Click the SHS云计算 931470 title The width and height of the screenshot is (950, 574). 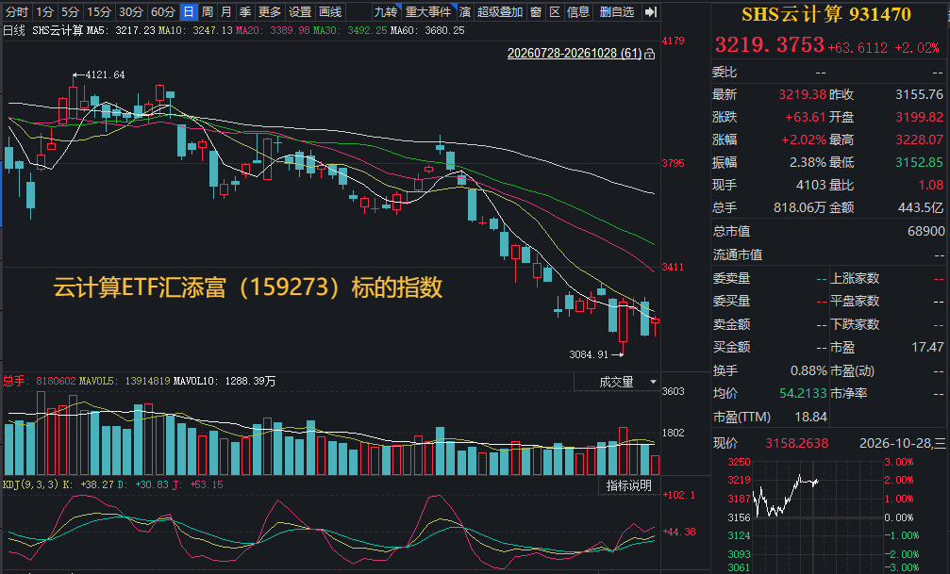(826, 14)
